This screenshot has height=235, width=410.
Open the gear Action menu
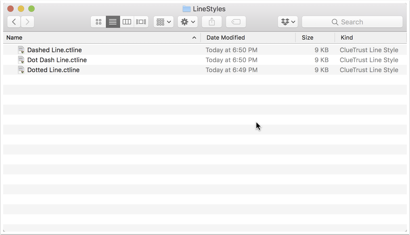[x=188, y=22]
